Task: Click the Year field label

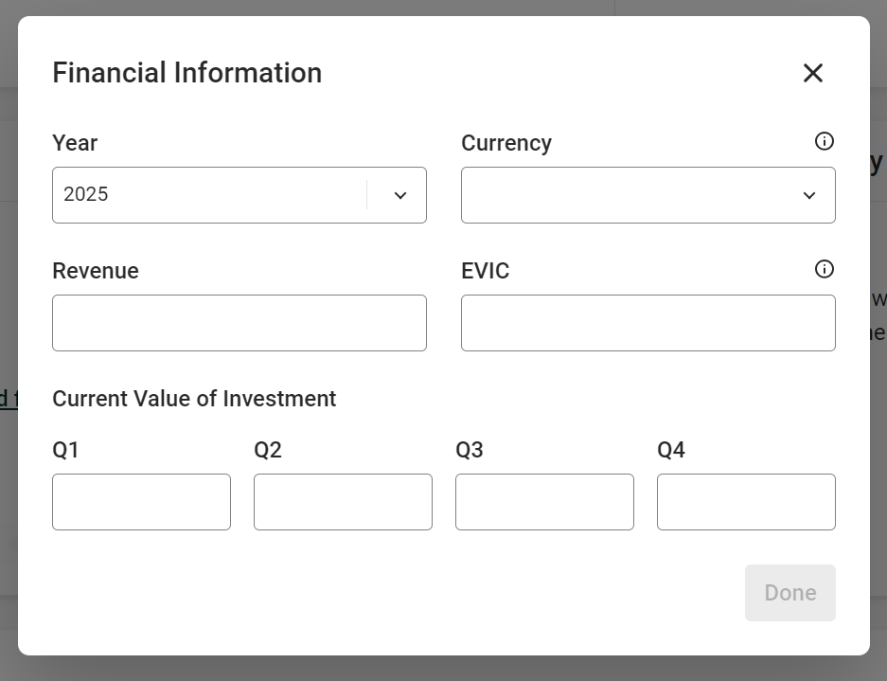Action: pyautogui.click(x=75, y=143)
